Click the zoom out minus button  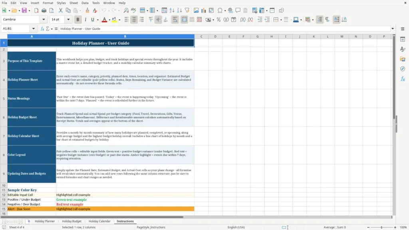pyautogui.click(x=368, y=227)
